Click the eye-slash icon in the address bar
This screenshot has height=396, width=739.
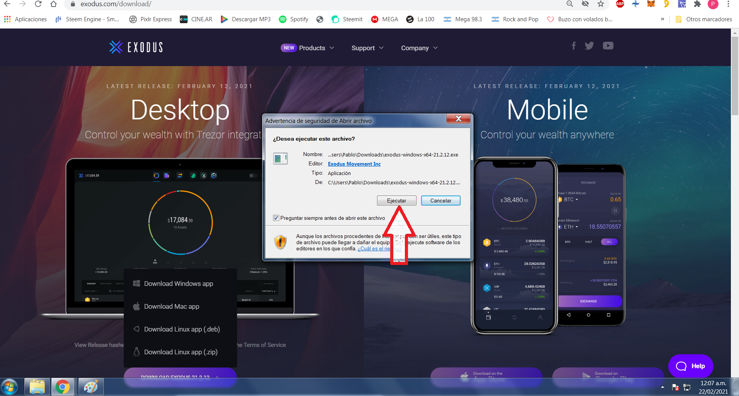(x=585, y=4)
